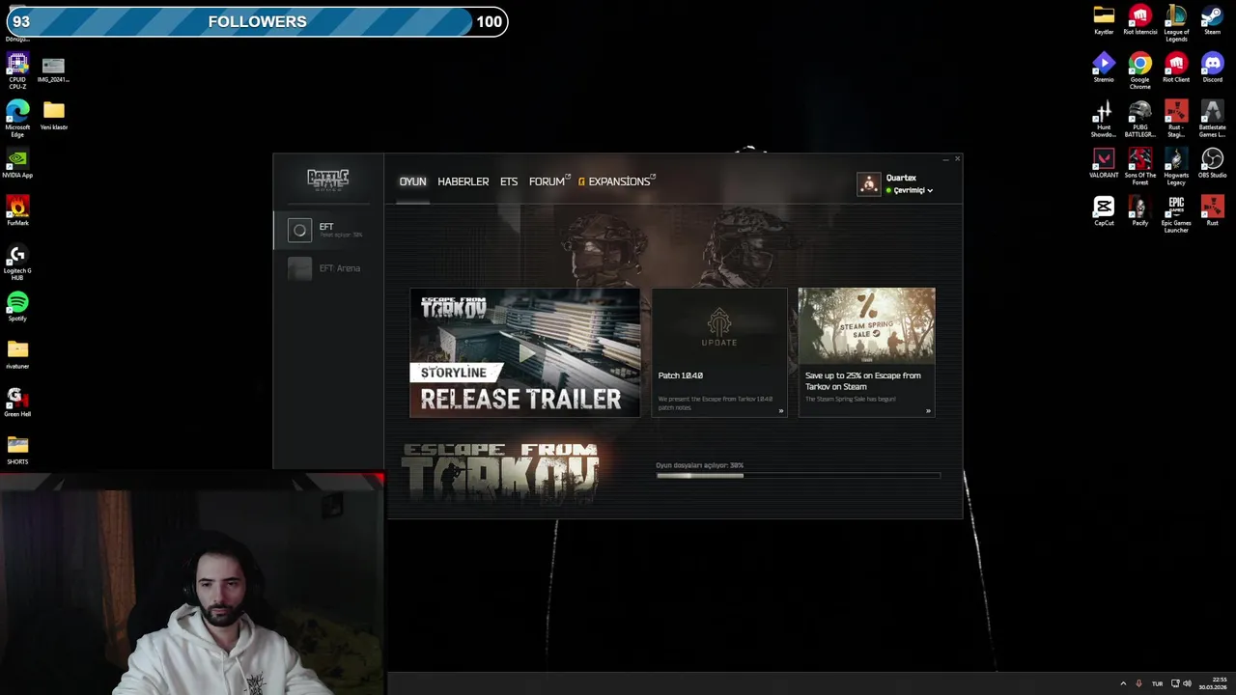Open the volume control in tray
The width and height of the screenshot is (1236, 695).
click(x=1187, y=683)
